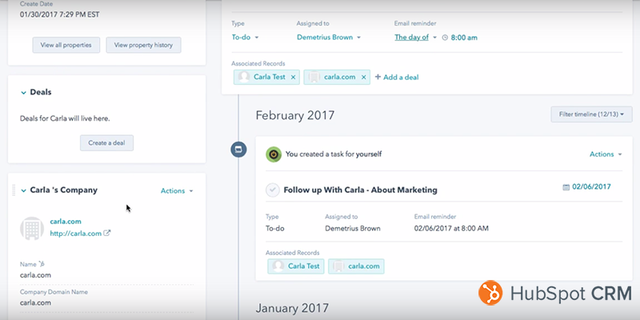
Task: Mark Follow up With Carla task complete
Action: [273, 190]
